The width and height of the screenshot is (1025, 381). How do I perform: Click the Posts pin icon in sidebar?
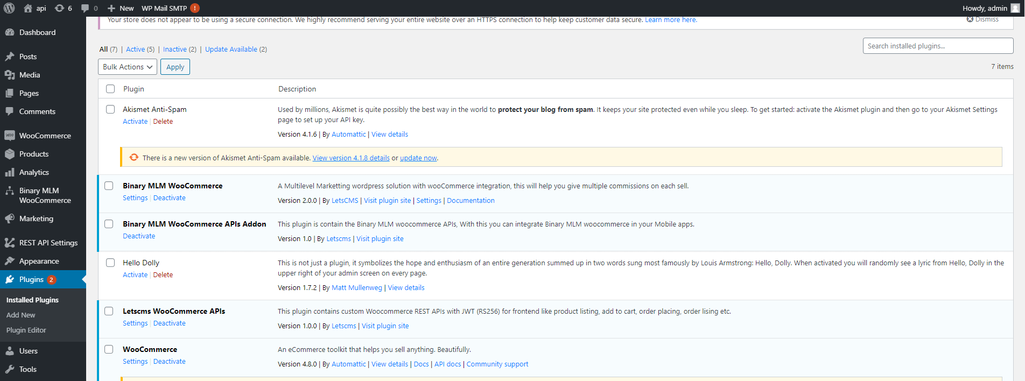10,57
